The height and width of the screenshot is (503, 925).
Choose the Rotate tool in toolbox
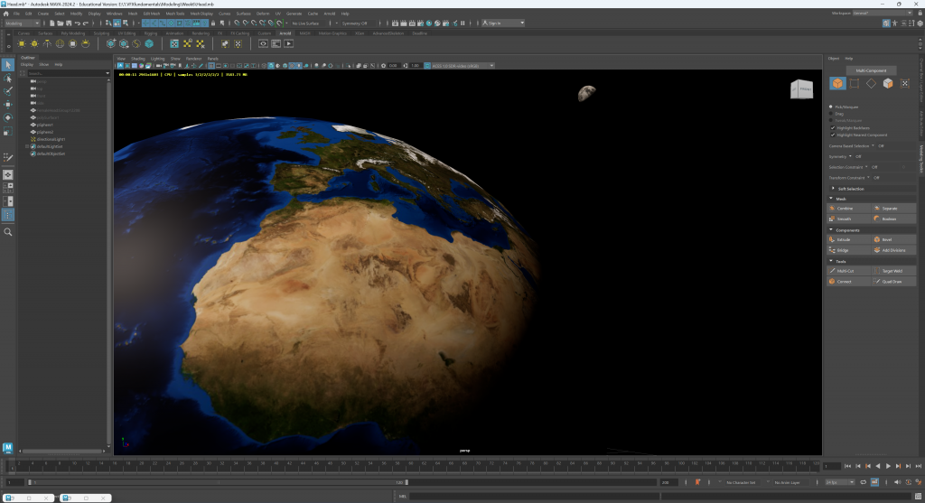pyautogui.click(x=7, y=117)
